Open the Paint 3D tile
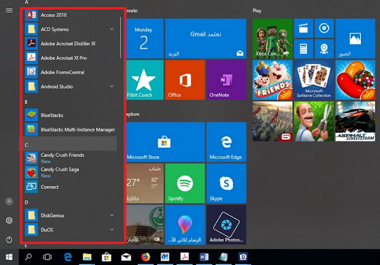Viewport: 380px width, 265px height. coord(185,225)
